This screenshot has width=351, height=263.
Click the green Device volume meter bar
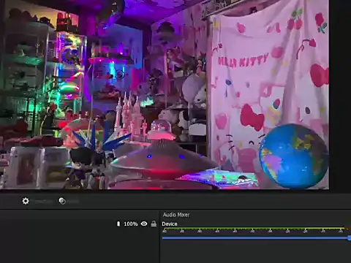click(x=254, y=229)
